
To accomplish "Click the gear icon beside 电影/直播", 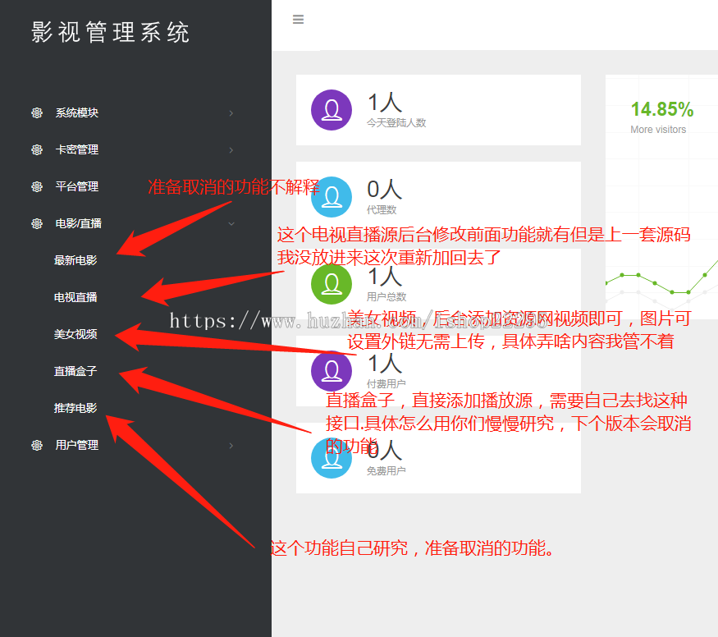I will click(x=37, y=223).
